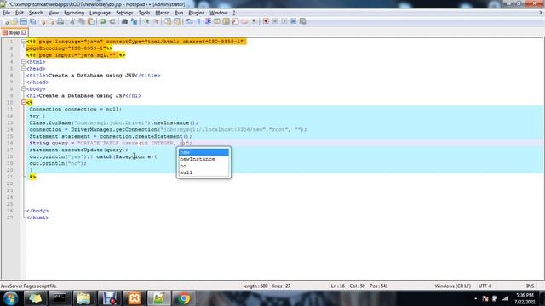Viewport: 545px width, 306px height.
Task: Open Google Chrome from the taskbar
Action: tap(184, 298)
